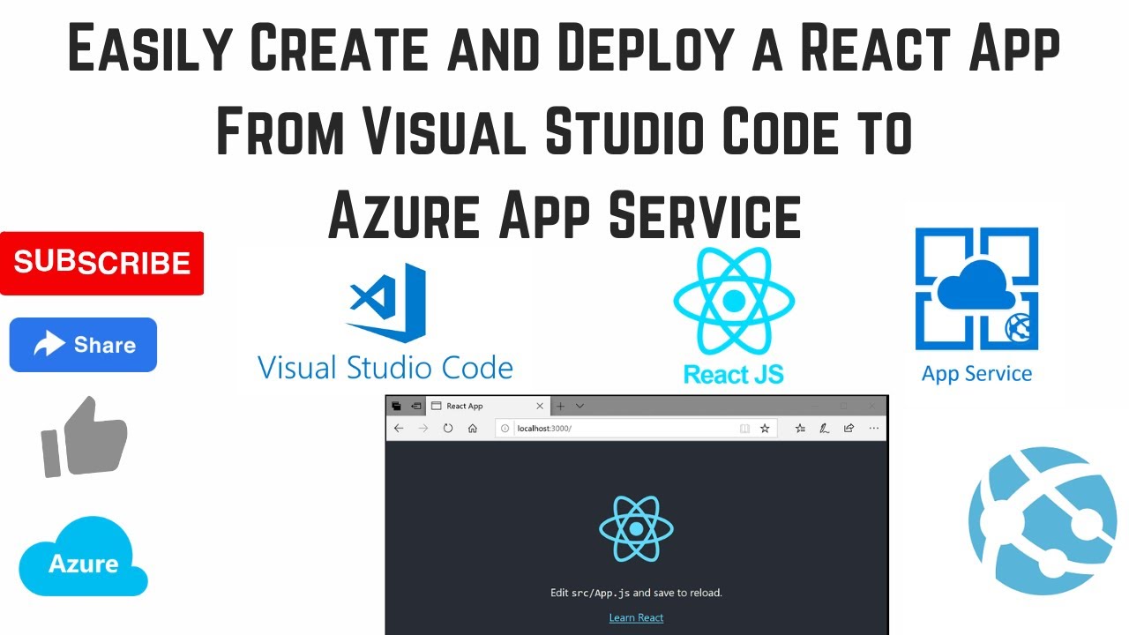Screen dimensions: 1129x635
Task: Click the red SUBSCRIBE button
Action: click(101, 263)
